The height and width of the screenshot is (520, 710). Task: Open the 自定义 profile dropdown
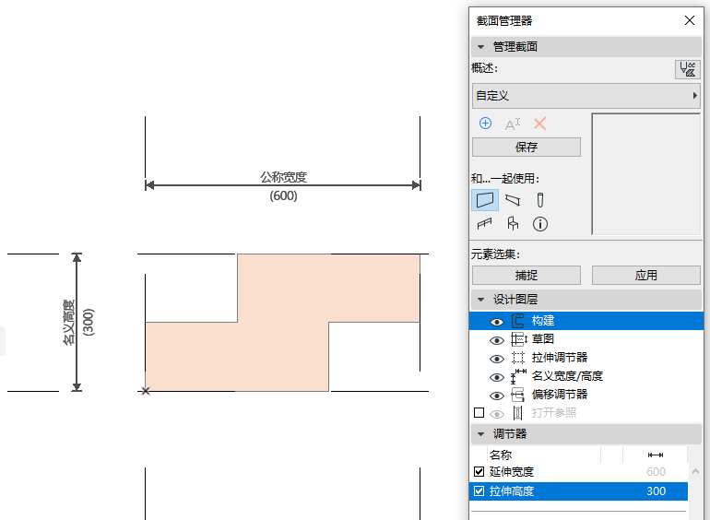[x=586, y=96]
